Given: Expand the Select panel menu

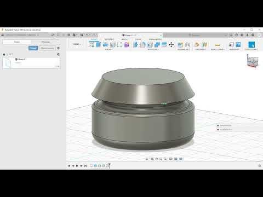Looking at the screenshot, I should 251,49.
